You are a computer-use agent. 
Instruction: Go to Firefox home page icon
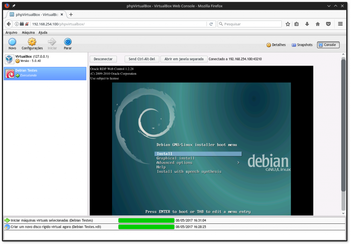317,24
